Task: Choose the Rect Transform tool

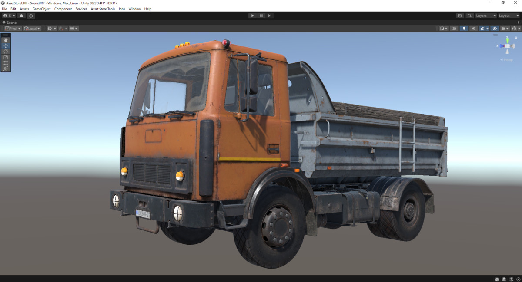Action: (x=6, y=62)
